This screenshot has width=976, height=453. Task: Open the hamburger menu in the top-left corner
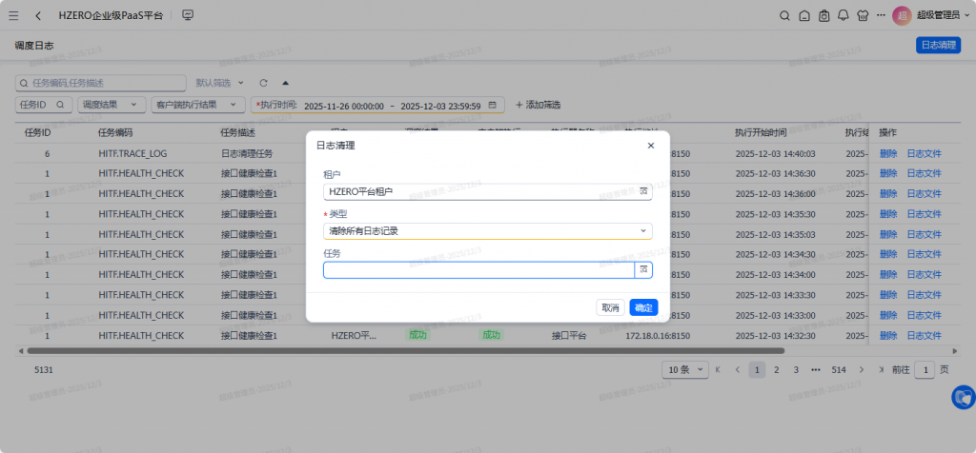(13, 15)
